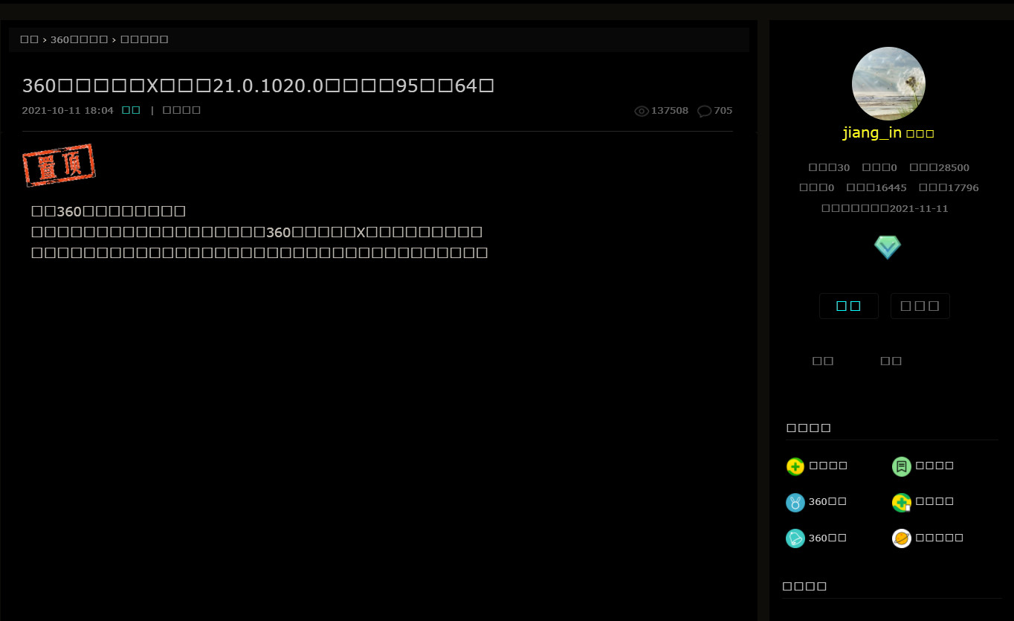
Task: Click the reply count 705
Action: 723,111
